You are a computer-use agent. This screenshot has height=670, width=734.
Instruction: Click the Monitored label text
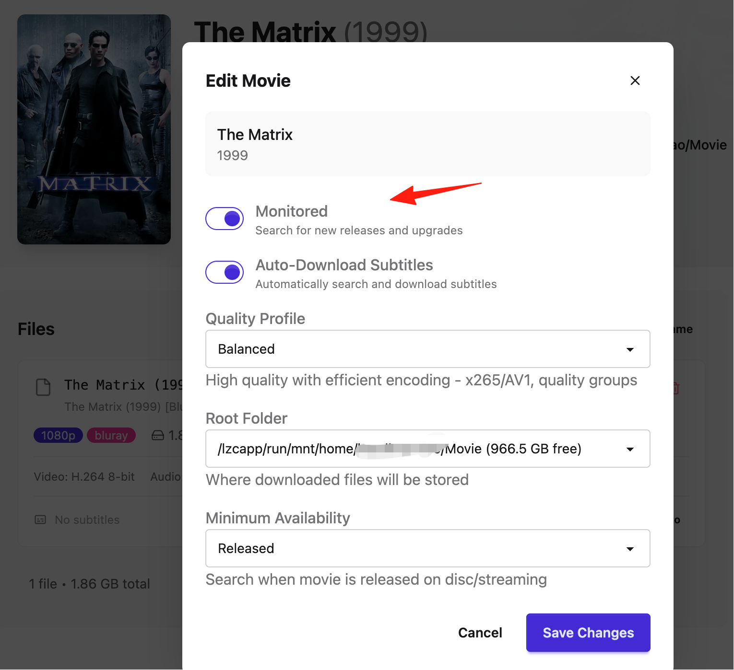coord(292,211)
